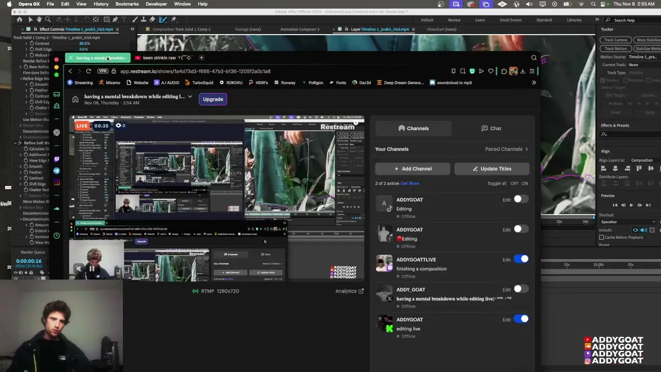Select the highlighted Roto Brush tool
661x372 pixels.
coord(163,20)
